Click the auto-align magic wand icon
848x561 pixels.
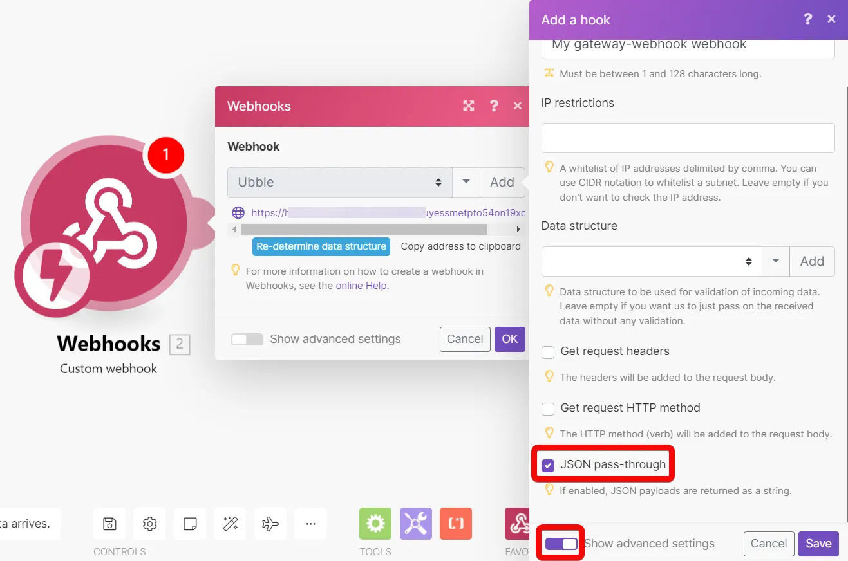click(231, 524)
